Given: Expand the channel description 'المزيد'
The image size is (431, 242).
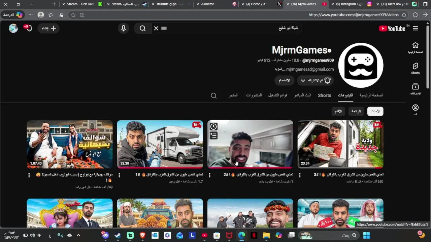Looking at the screenshot, I should click(x=280, y=69).
